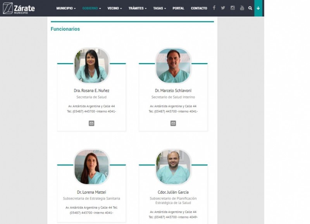Image resolution: width=310 pixels, height=224 pixels.
Task: Click the name Dra. Rosana E. Nuñez
Action: point(91,91)
